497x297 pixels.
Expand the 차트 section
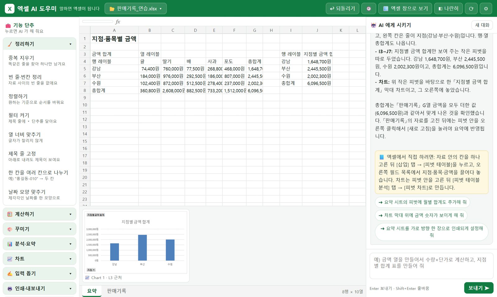(39, 259)
